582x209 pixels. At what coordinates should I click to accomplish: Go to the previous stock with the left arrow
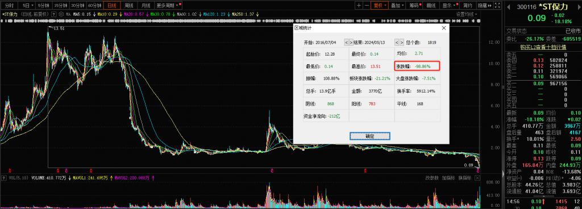[508, 7]
